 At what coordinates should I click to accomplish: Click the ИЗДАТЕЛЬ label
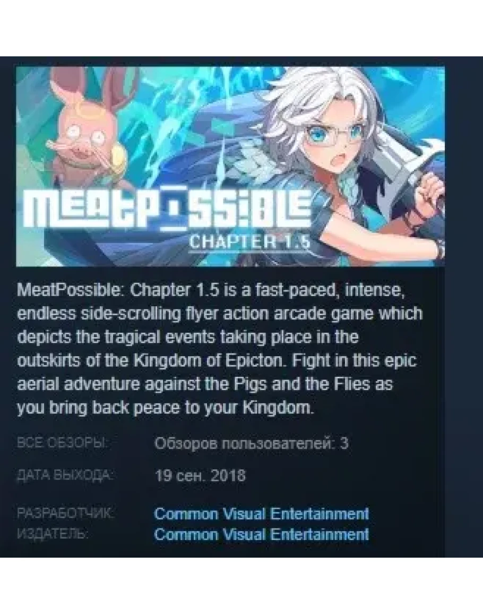click(x=53, y=534)
